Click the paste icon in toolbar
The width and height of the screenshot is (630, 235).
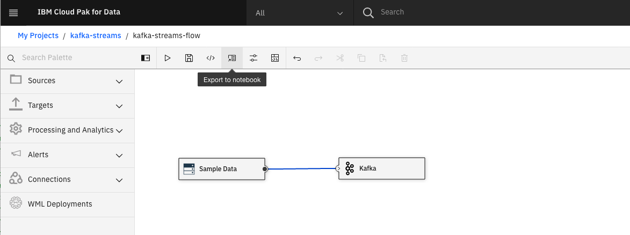(x=383, y=58)
